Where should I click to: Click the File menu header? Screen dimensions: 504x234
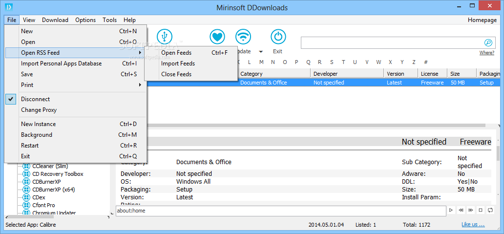coord(12,20)
